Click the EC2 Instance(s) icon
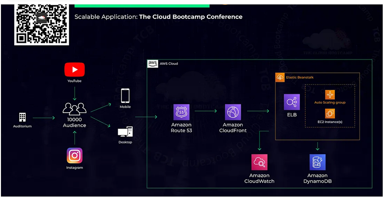 point(330,114)
